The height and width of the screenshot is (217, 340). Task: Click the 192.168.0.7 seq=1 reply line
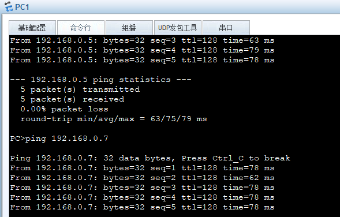142,168
